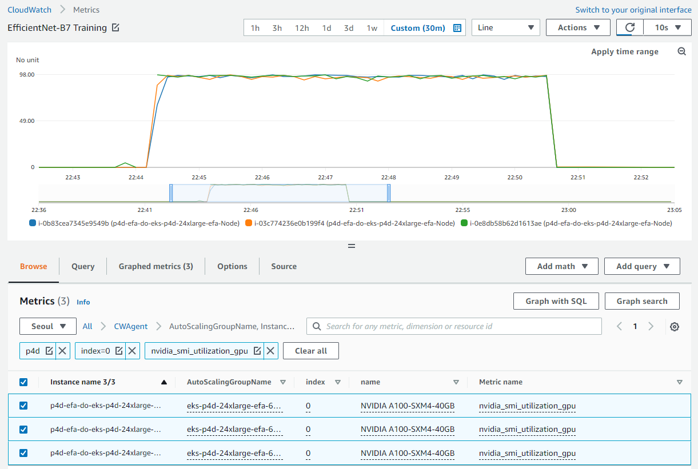
Task: Click the refresh graph icon
Action: coord(630,27)
